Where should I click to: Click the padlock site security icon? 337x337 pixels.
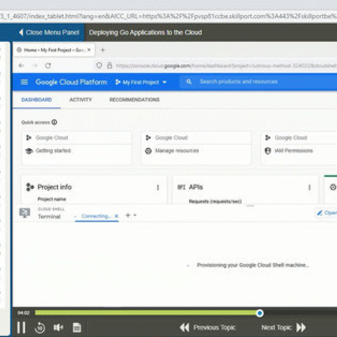coord(110,65)
